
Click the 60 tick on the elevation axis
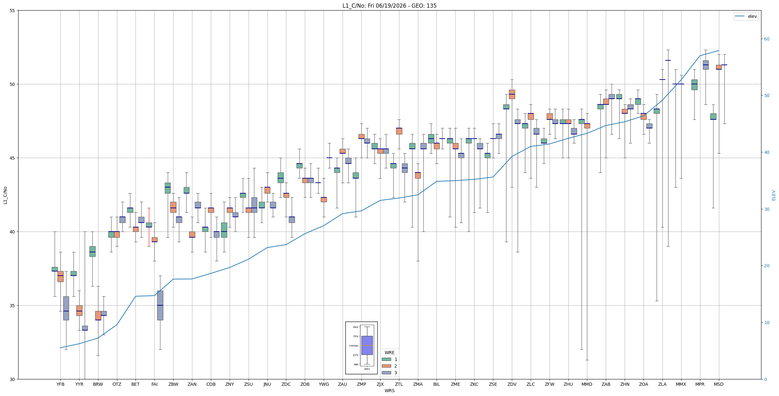click(767, 39)
